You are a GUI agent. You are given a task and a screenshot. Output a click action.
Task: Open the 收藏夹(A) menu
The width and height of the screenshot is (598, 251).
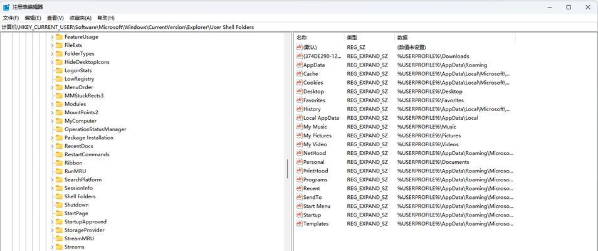80,18
